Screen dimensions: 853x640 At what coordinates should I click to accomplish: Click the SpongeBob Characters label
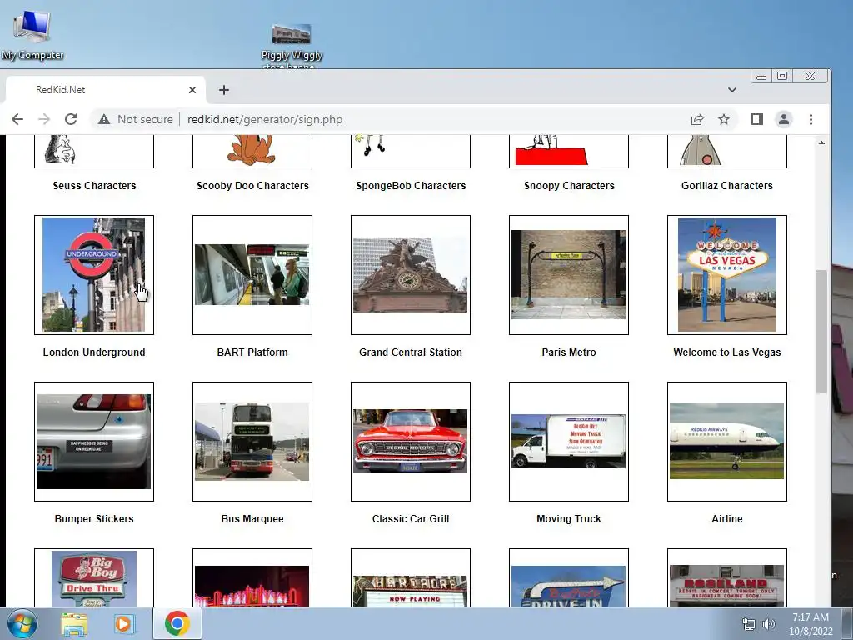[x=411, y=186]
